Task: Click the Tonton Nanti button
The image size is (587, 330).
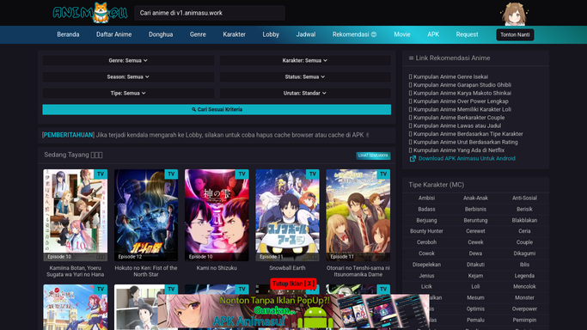Action: 515,34
